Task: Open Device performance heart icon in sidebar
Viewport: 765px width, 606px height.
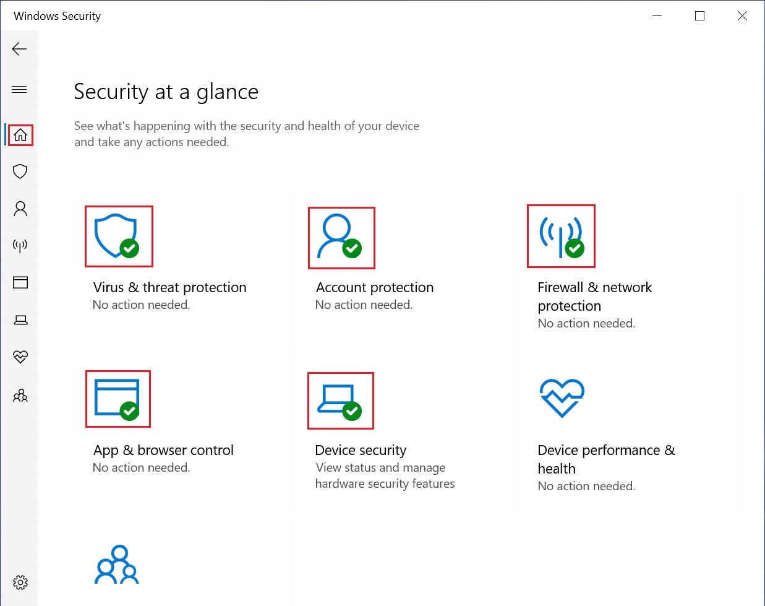Action: (20, 357)
